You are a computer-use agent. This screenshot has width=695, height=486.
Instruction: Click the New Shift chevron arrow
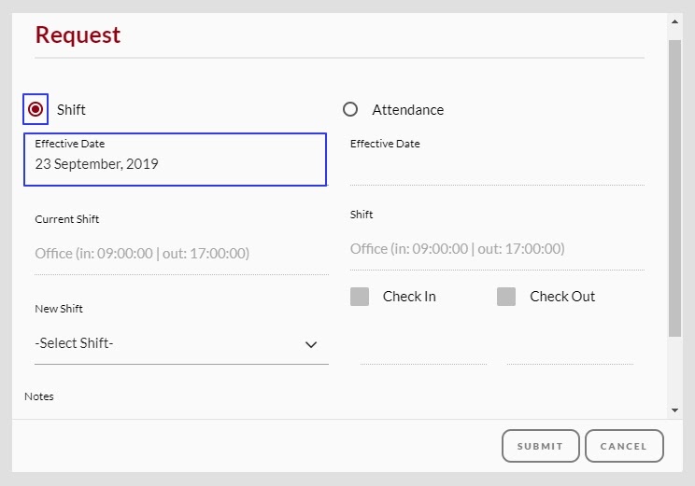point(312,344)
